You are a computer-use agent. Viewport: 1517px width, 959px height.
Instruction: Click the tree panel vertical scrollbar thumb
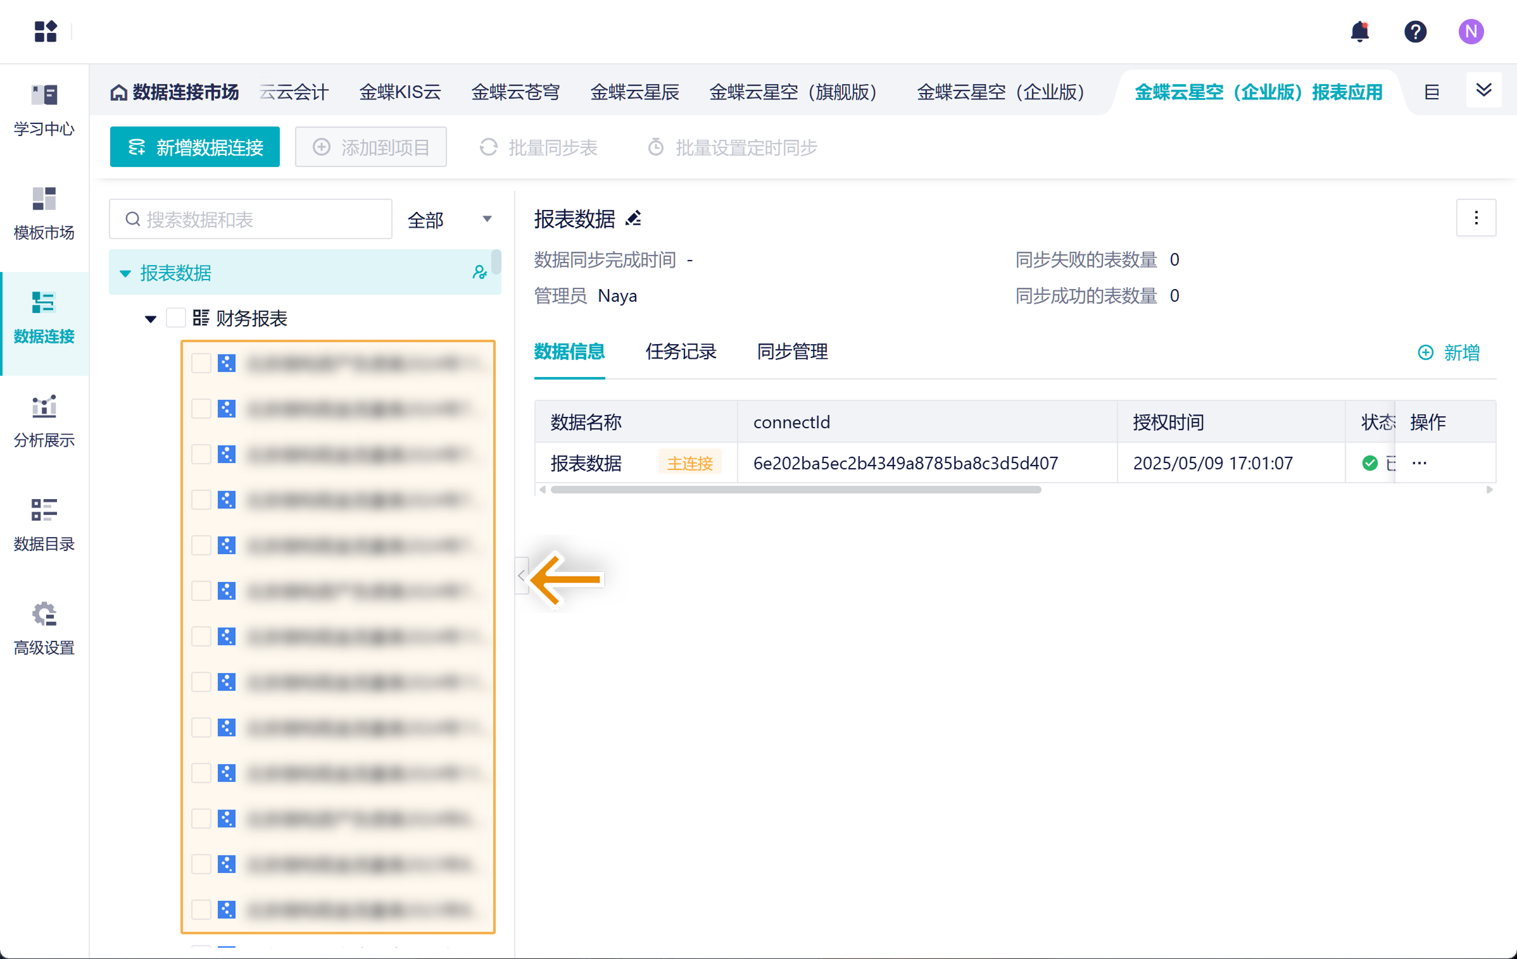point(496,262)
